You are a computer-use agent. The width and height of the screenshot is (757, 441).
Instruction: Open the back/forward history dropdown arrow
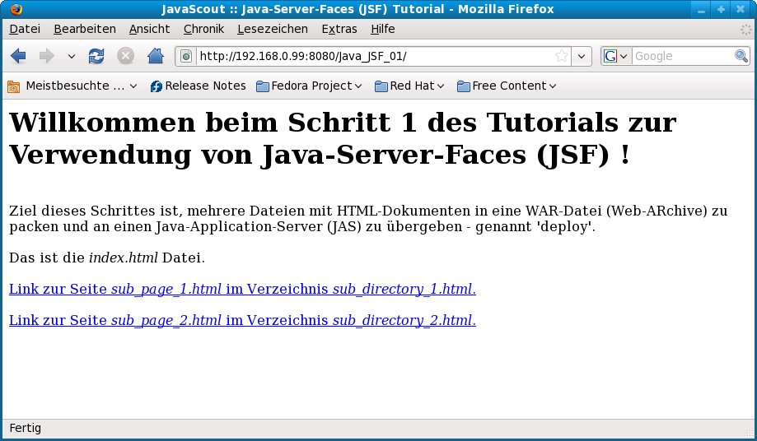click(71, 56)
